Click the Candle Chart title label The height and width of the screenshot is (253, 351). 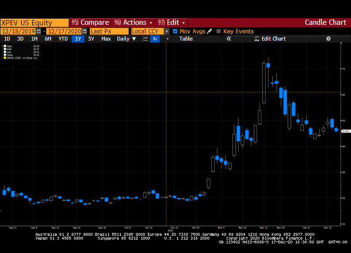(x=325, y=22)
